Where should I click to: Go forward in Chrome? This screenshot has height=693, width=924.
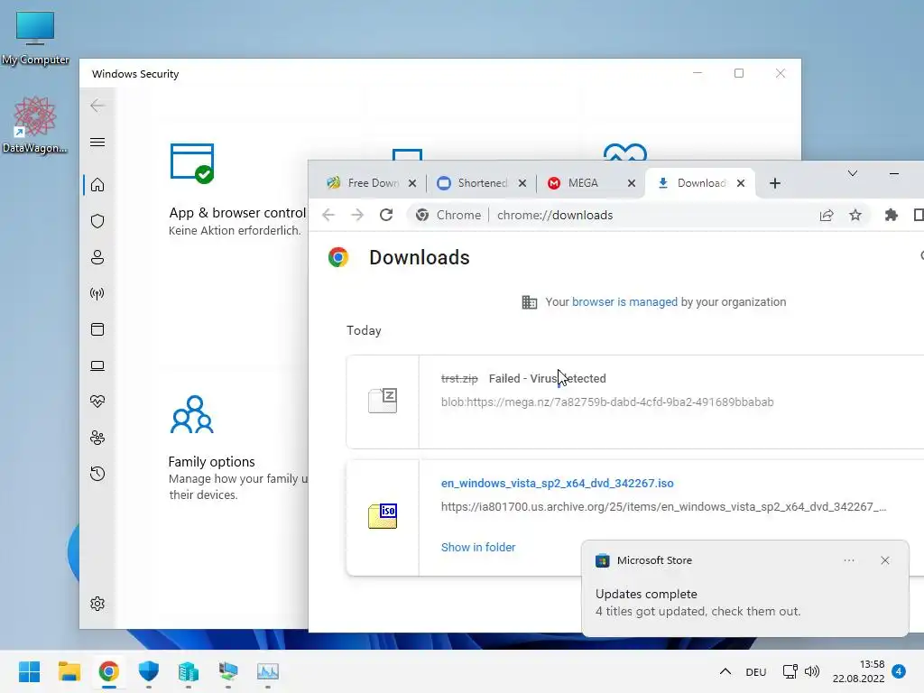pos(357,215)
